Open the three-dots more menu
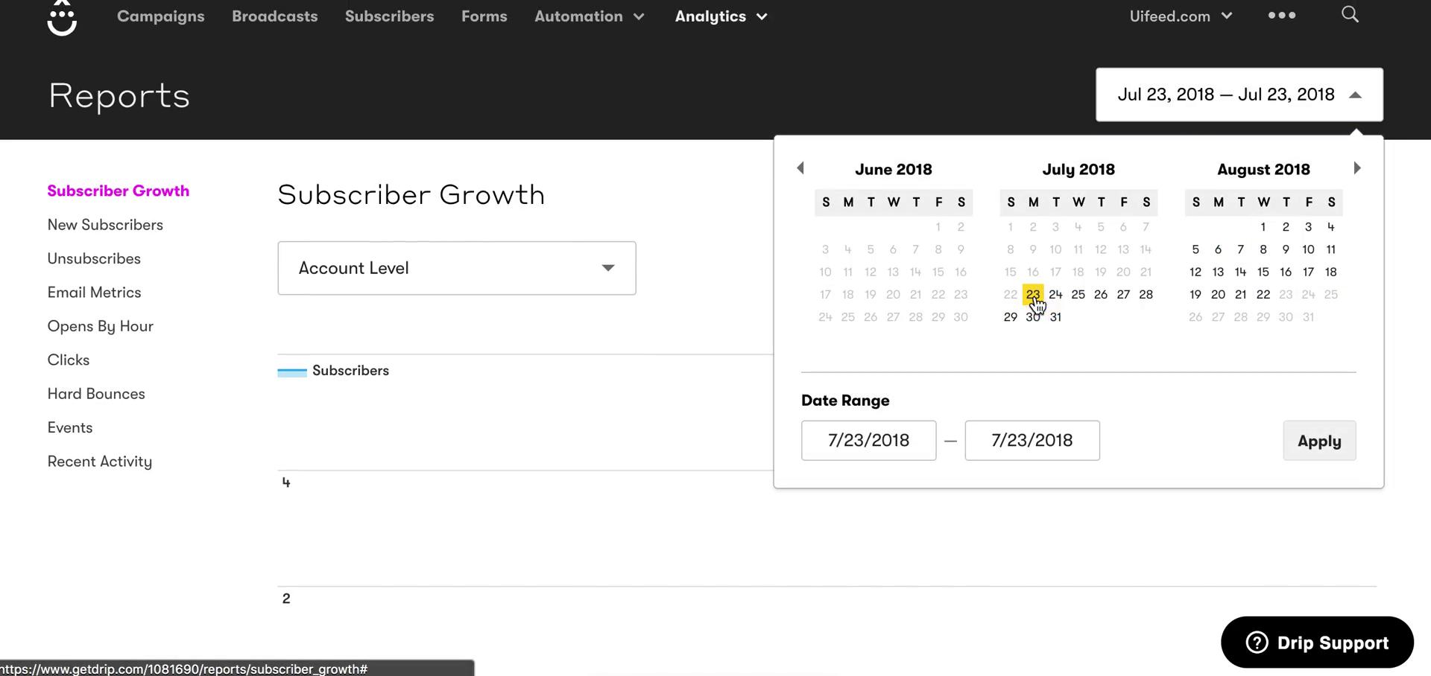This screenshot has width=1431, height=676. (x=1282, y=16)
